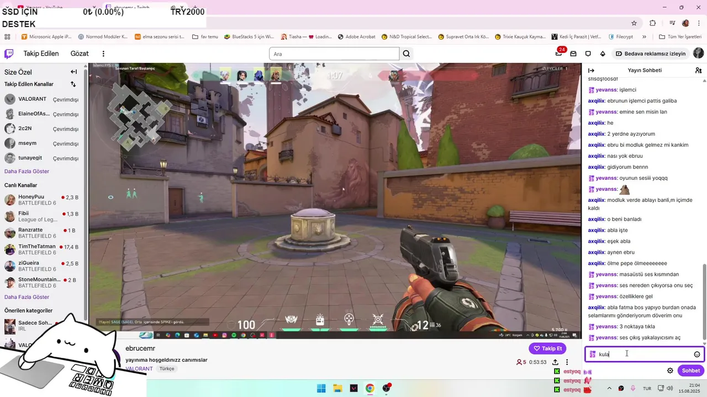Open Microsonic Apple bookmark

point(46,37)
